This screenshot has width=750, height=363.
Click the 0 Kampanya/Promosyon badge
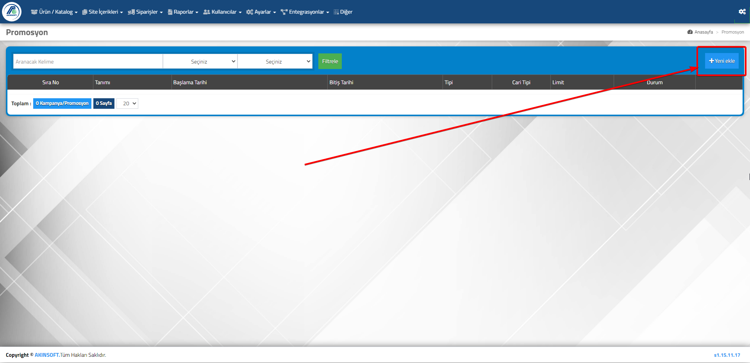(62, 103)
